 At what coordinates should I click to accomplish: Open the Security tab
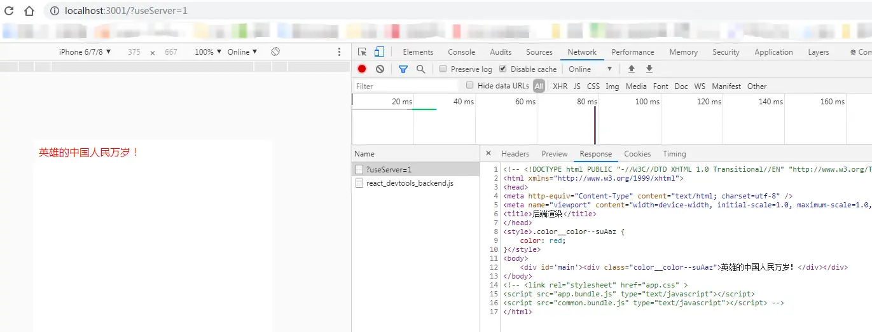click(726, 52)
